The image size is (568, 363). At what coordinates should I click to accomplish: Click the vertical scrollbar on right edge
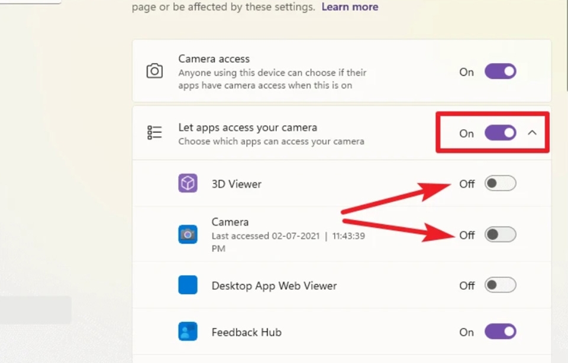click(567, 45)
